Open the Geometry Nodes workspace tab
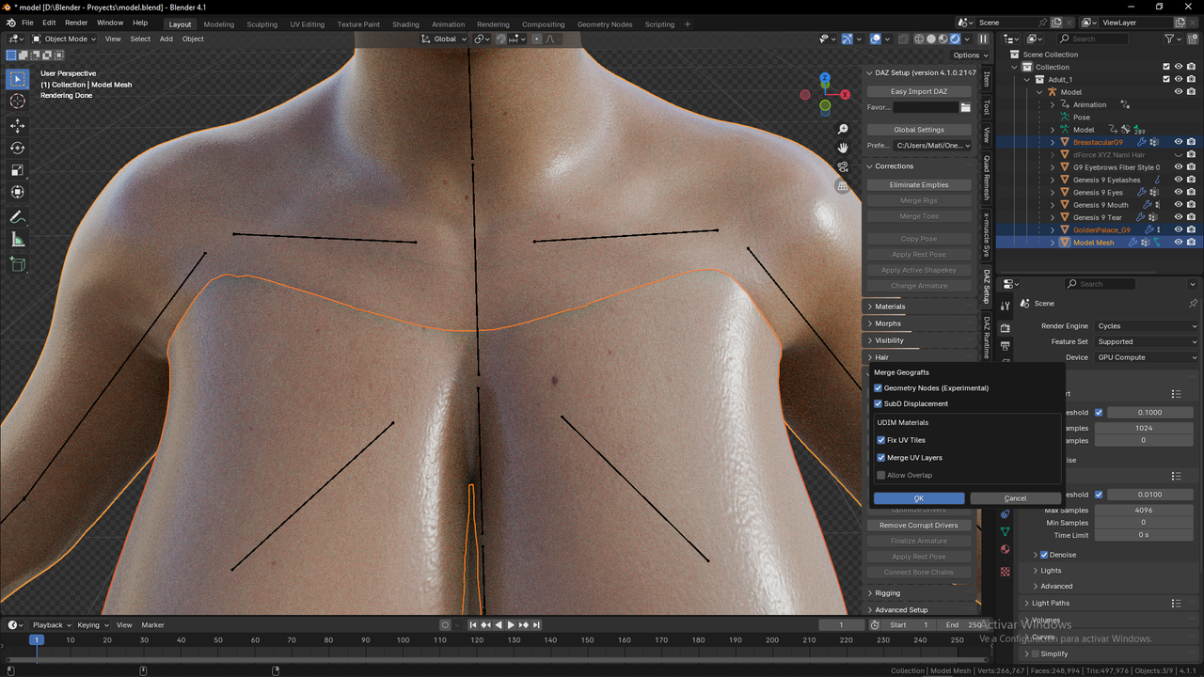The width and height of the screenshot is (1204, 677). coord(604,24)
